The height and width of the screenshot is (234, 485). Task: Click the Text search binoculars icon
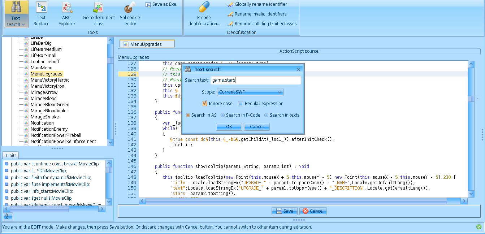pos(16,7)
